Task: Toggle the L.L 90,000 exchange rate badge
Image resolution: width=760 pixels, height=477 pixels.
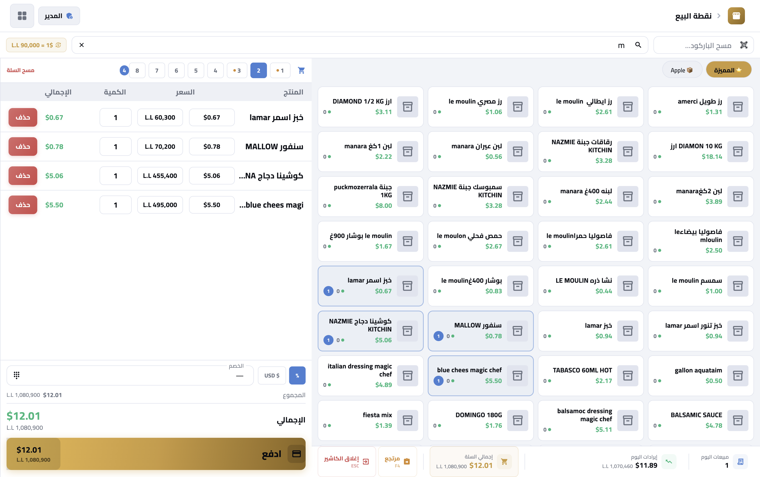Action: 36,45
